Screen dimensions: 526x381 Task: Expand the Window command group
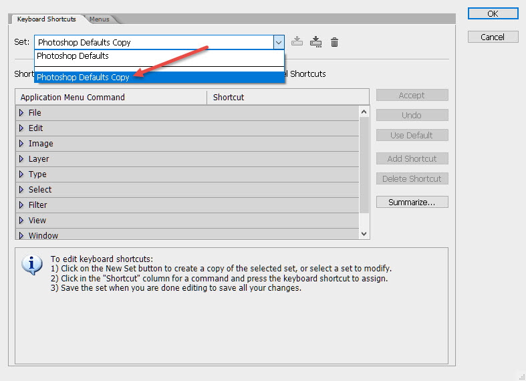tap(21, 235)
